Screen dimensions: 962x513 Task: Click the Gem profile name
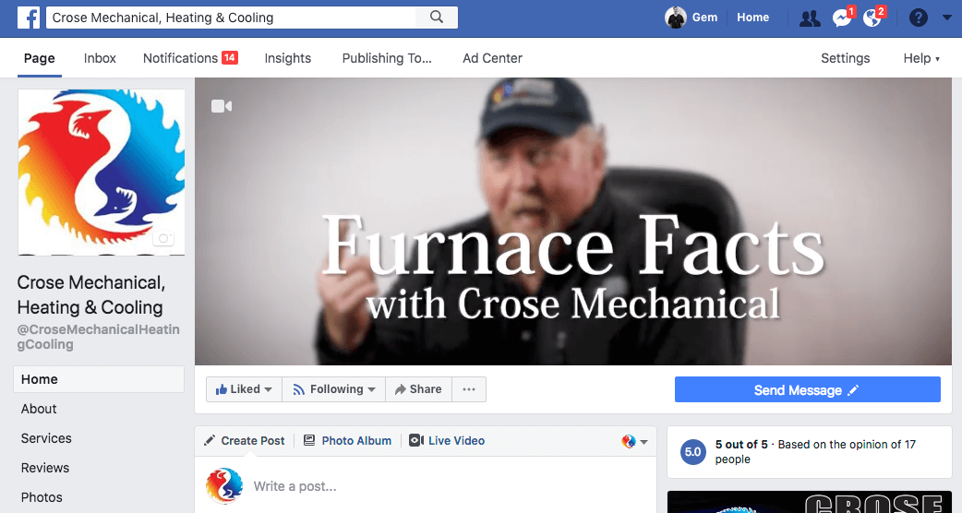tap(705, 18)
